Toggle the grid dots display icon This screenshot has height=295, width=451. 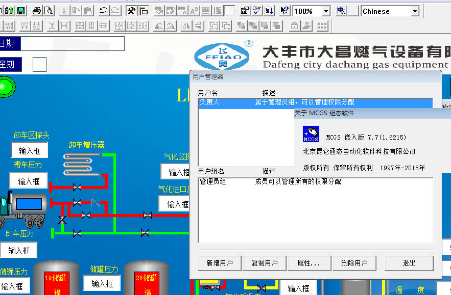[230, 11]
